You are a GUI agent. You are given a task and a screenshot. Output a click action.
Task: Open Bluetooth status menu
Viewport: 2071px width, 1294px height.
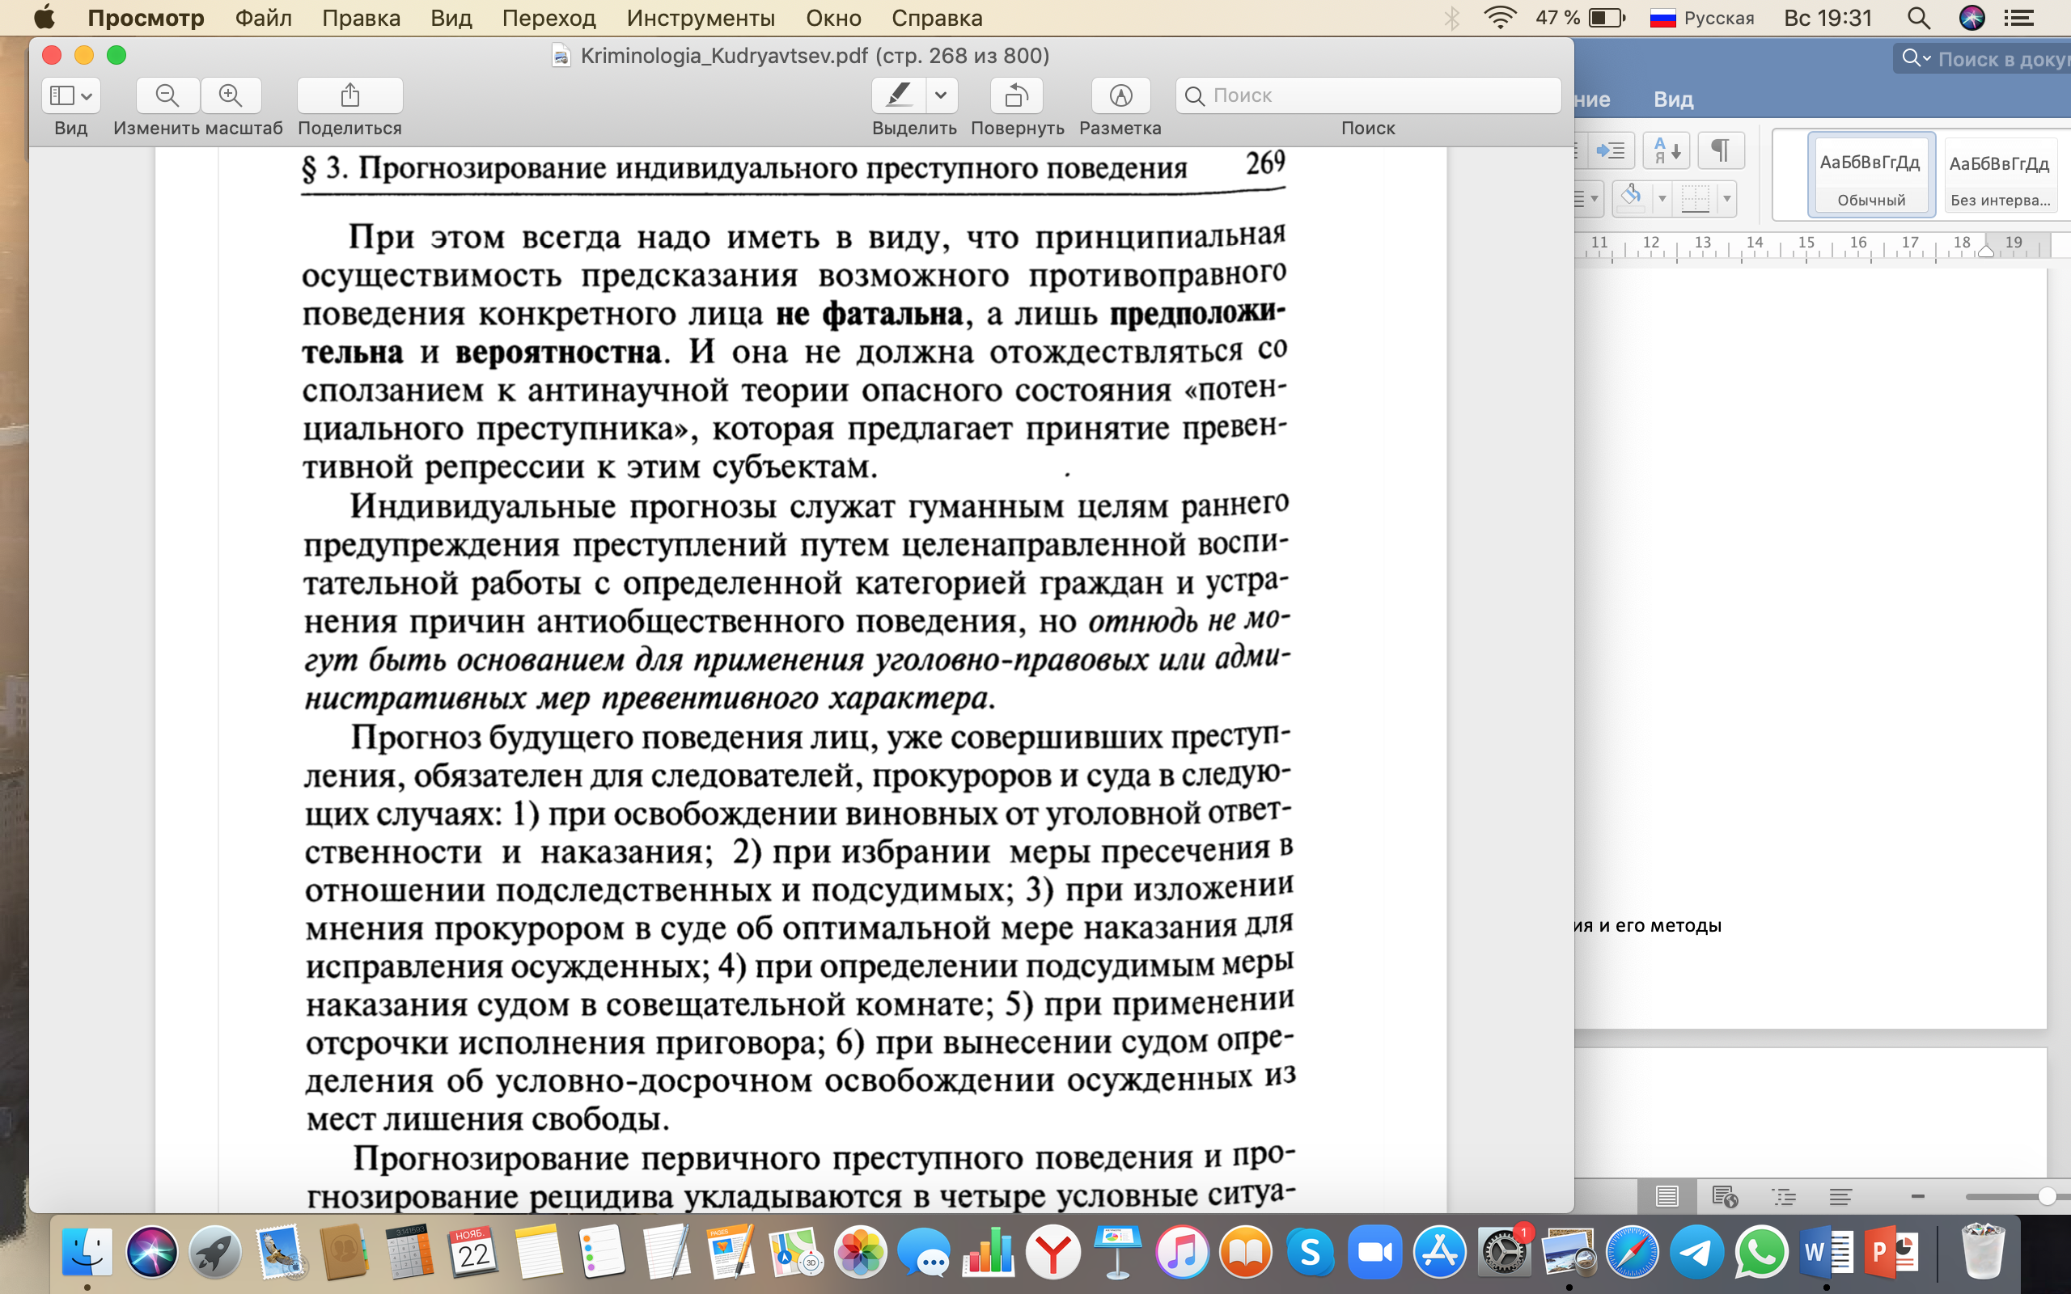(1451, 18)
